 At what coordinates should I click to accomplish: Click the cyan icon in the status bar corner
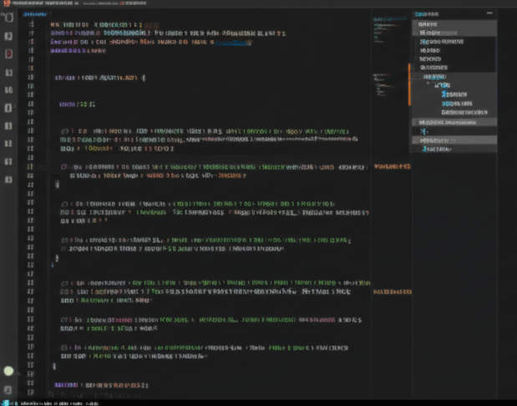click(5, 402)
